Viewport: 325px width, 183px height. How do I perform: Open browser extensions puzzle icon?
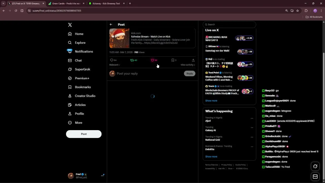tap(306, 11)
